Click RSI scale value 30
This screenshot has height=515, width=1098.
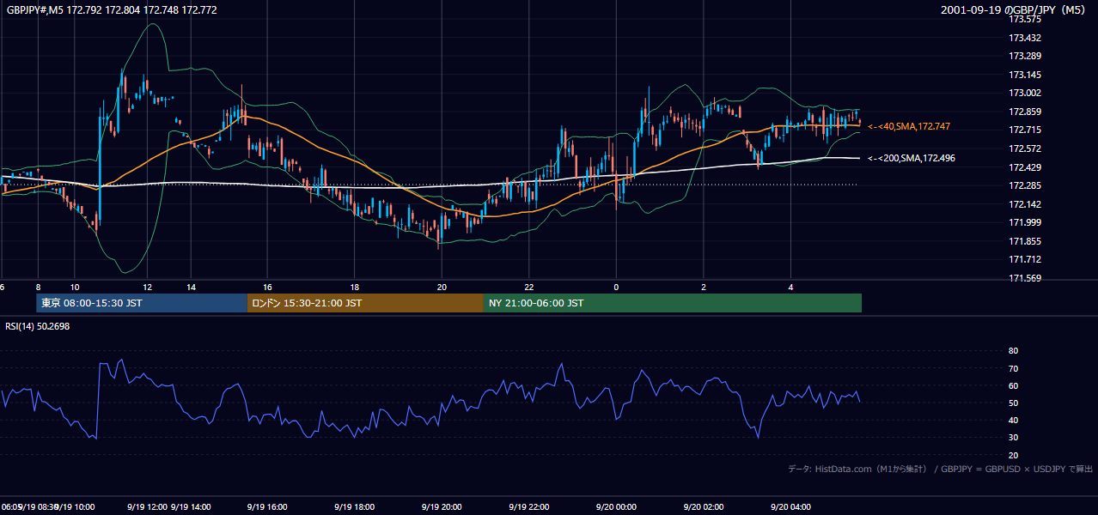tap(1014, 437)
